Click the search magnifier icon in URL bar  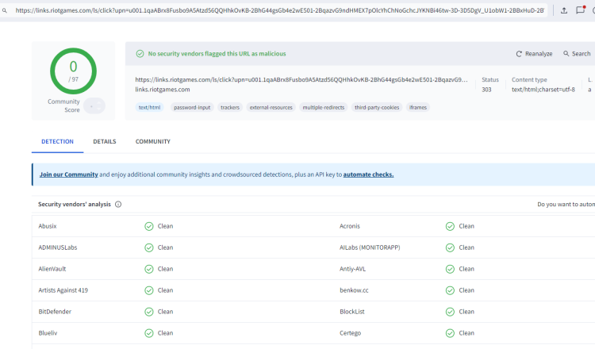[x=5, y=10]
